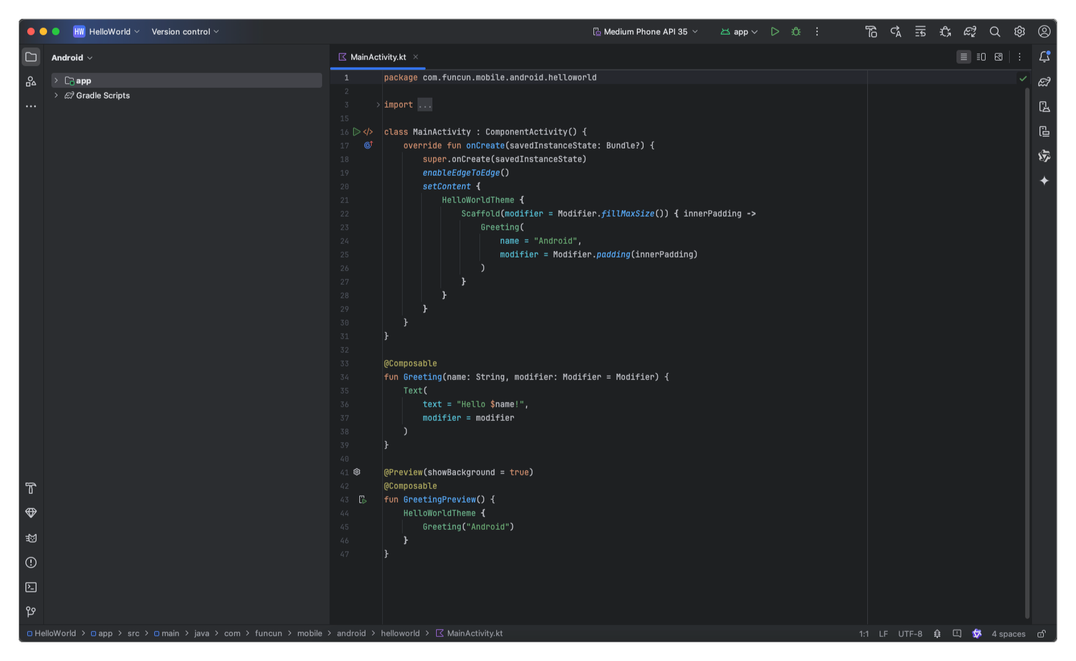1076x661 pixels.
Task: Toggle read-only lock in status bar
Action: click(x=1042, y=634)
